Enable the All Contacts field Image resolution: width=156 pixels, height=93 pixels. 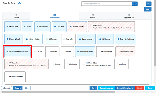click(x=52, y=39)
